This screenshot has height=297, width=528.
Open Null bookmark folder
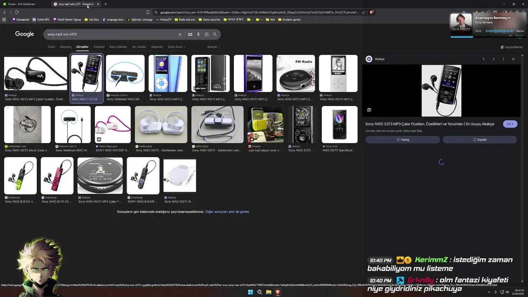270,19
